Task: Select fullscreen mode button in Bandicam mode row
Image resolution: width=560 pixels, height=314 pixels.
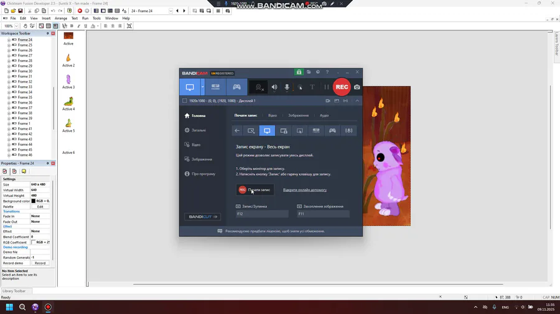Action: tap(267, 131)
